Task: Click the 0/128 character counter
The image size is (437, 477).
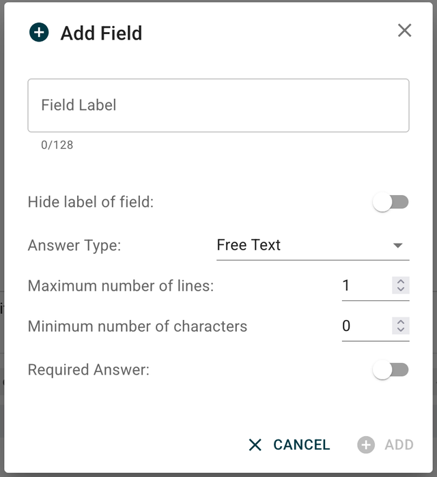Action: coord(57,145)
